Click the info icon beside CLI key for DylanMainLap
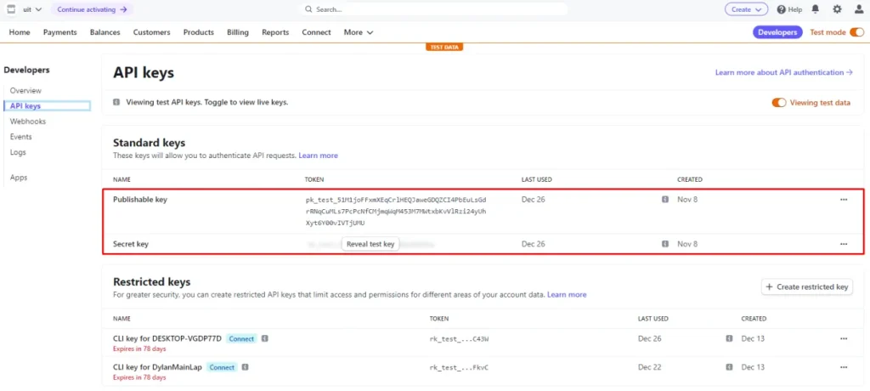The height and width of the screenshot is (391, 870). [x=246, y=367]
